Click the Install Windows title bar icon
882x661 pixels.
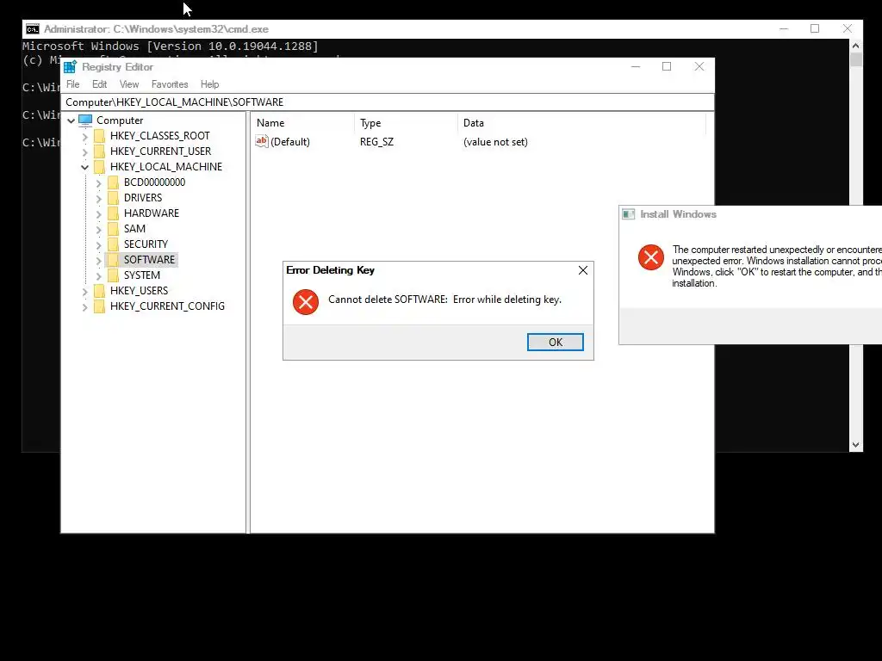628,214
